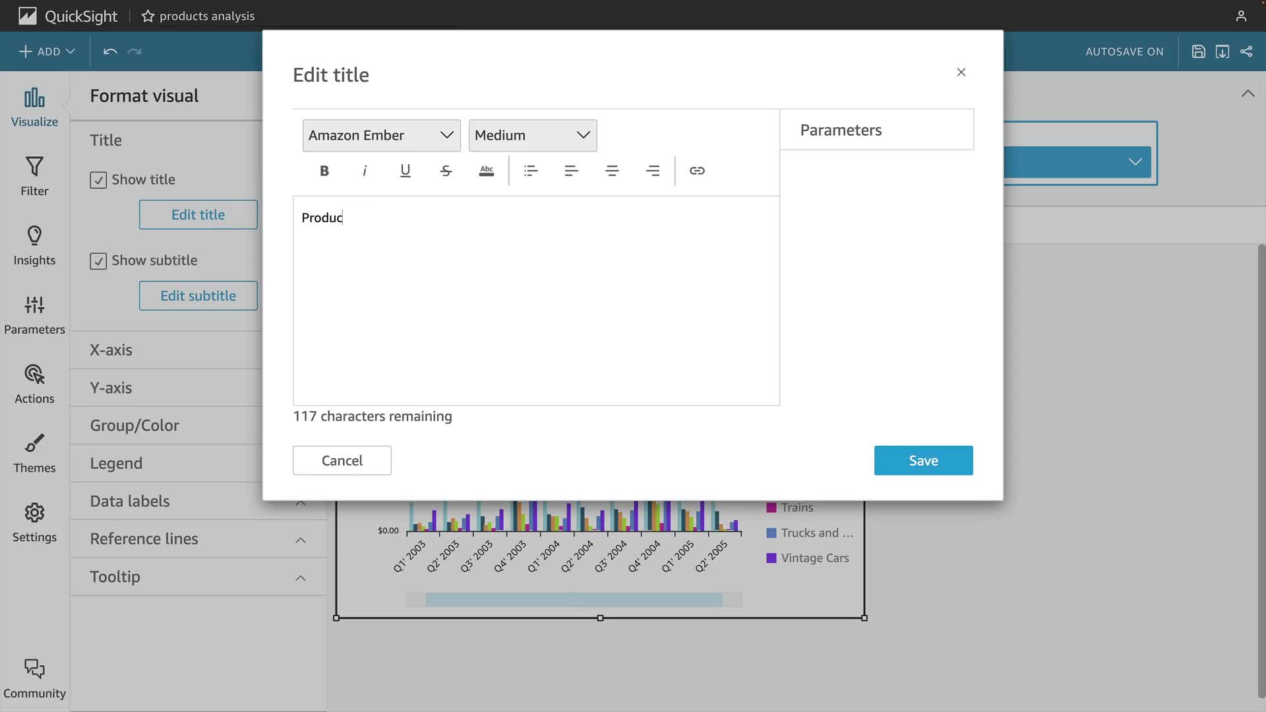The image size is (1266, 712).
Task: Apply italic formatting to title
Action: [365, 171]
